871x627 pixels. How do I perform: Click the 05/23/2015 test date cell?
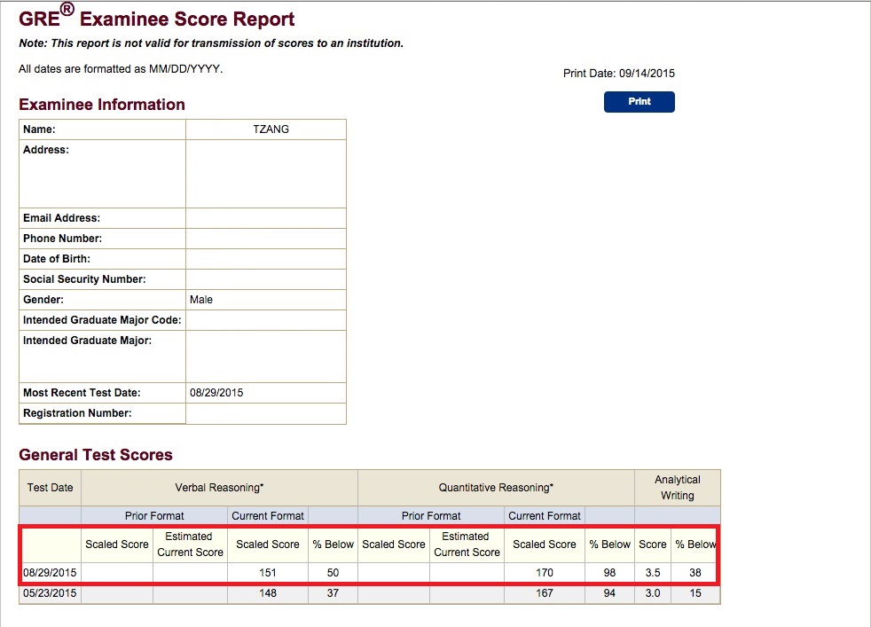click(x=50, y=593)
